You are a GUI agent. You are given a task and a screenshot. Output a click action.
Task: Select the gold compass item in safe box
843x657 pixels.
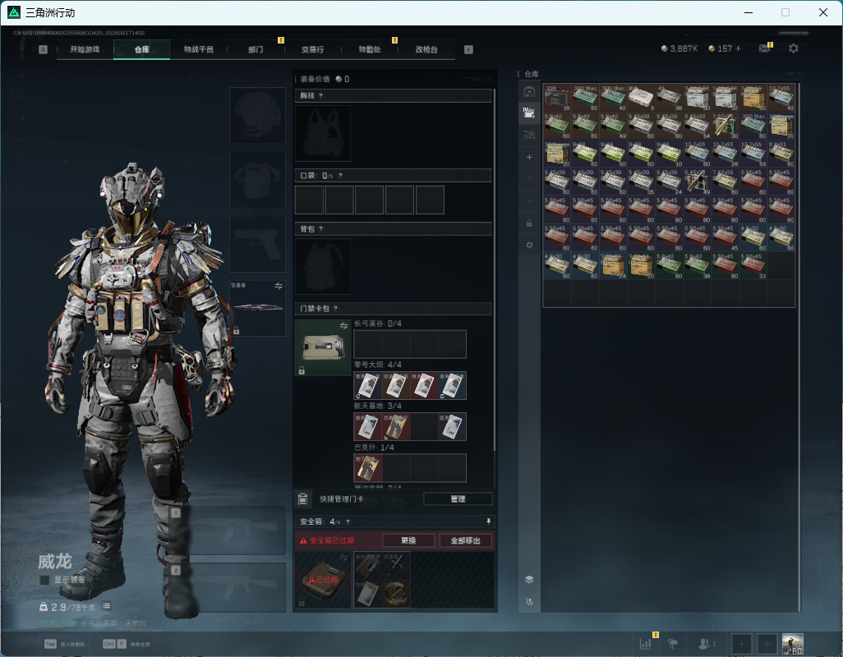coord(396,594)
